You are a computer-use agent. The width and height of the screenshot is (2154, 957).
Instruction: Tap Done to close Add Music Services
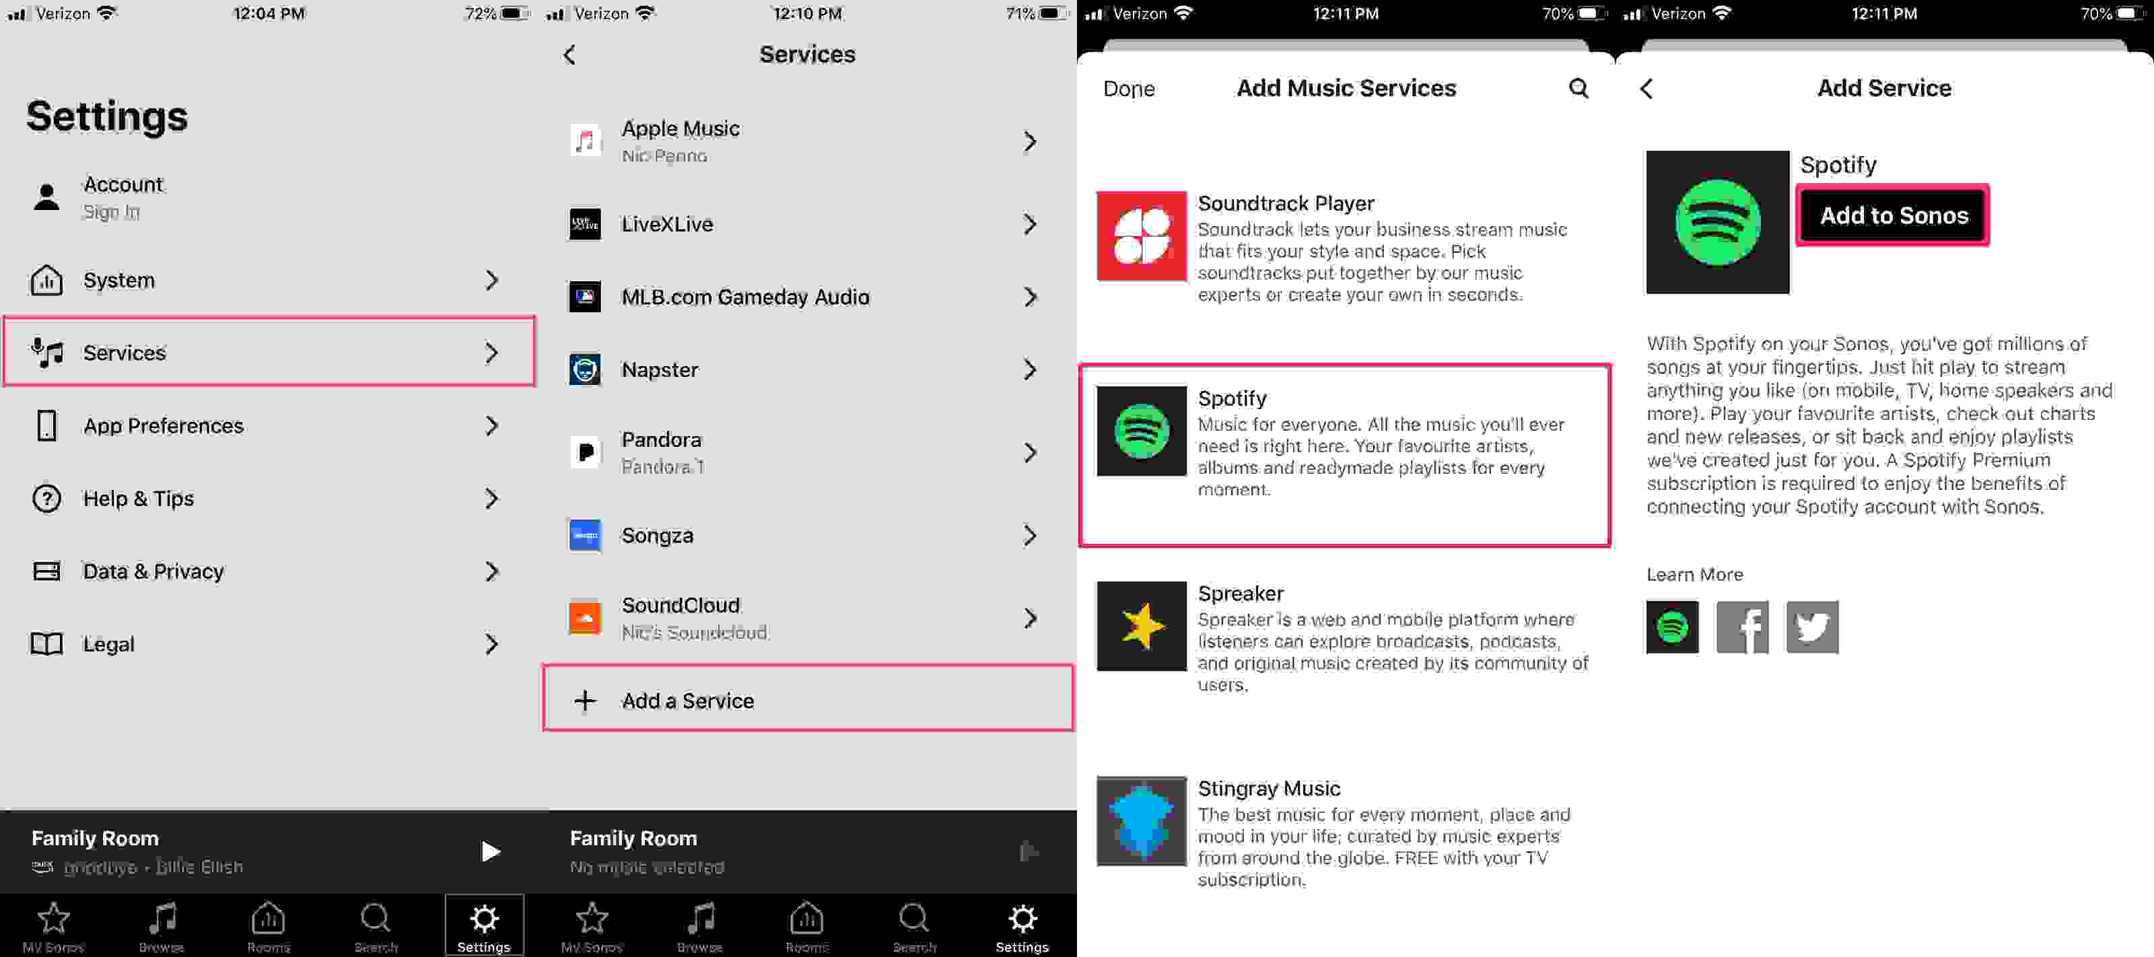[x=1130, y=88]
